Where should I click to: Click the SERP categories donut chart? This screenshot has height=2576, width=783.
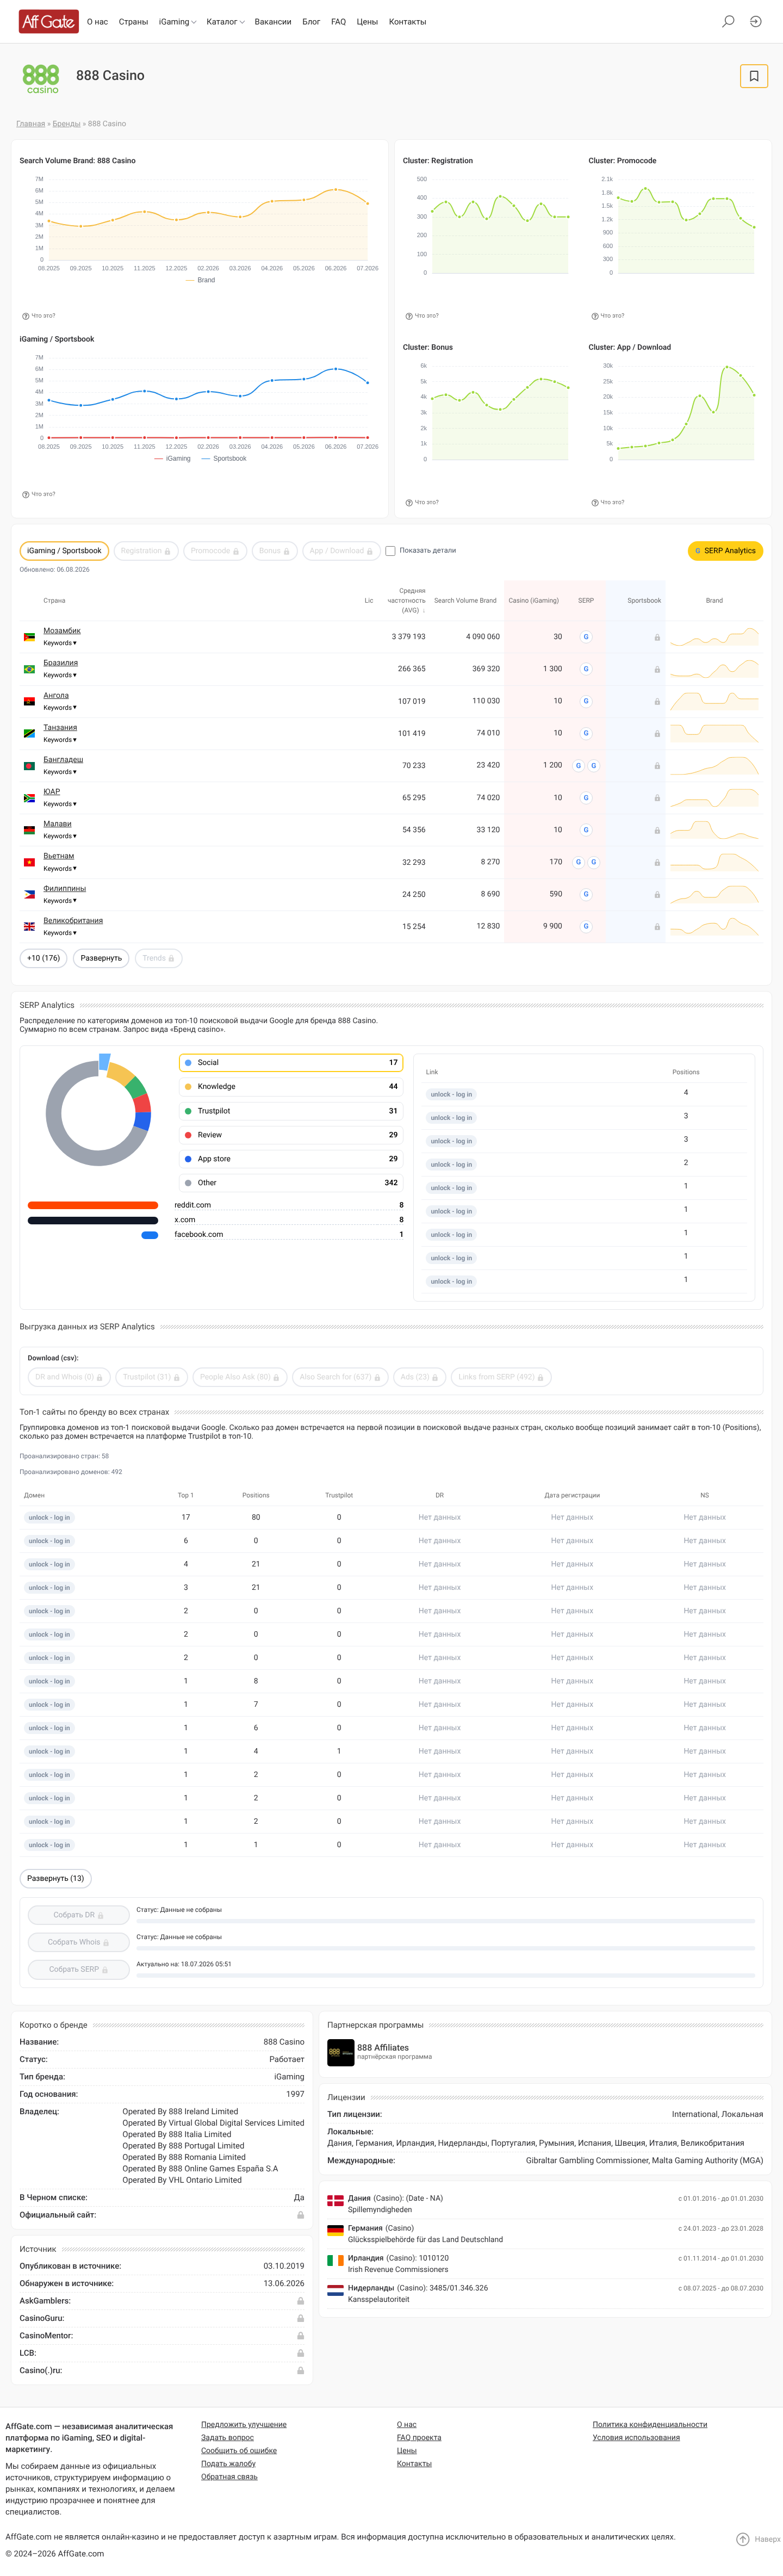[98, 1113]
